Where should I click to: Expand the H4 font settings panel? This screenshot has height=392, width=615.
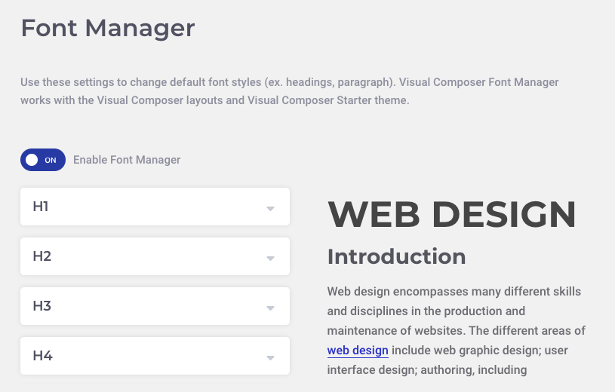[155, 356]
